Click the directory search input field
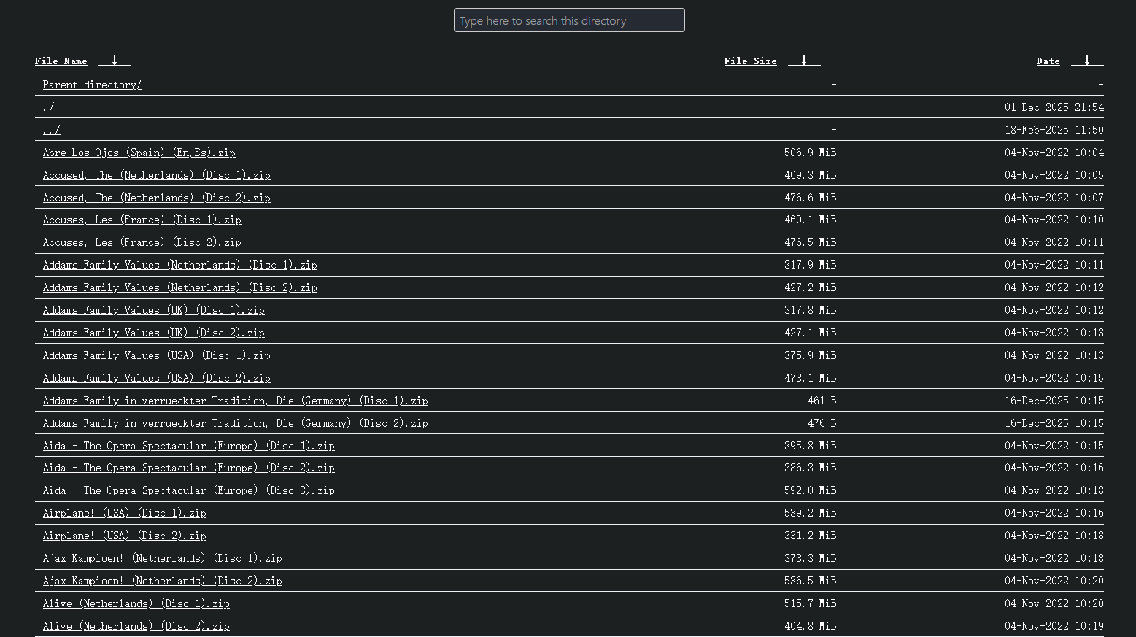 [569, 20]
